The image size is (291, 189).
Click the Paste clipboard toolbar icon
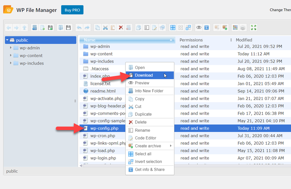113,28
